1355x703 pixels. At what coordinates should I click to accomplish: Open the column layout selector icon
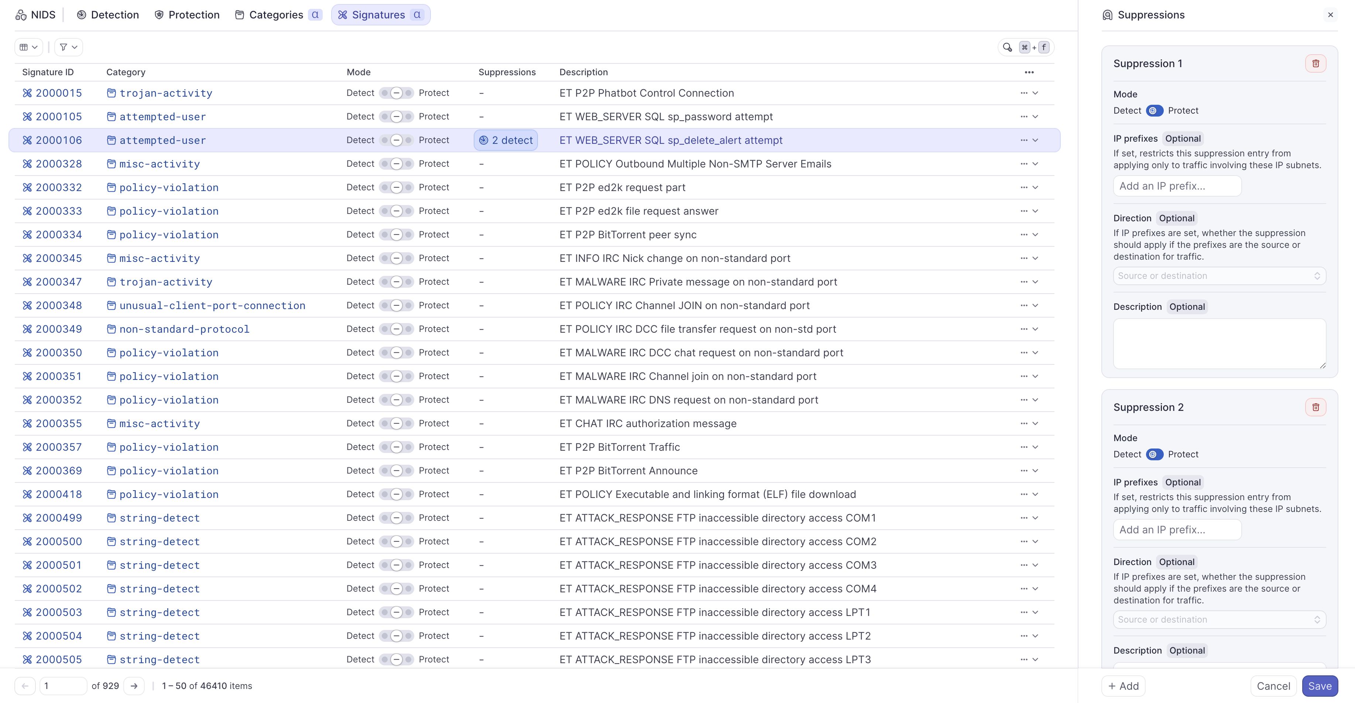[28, 47]
